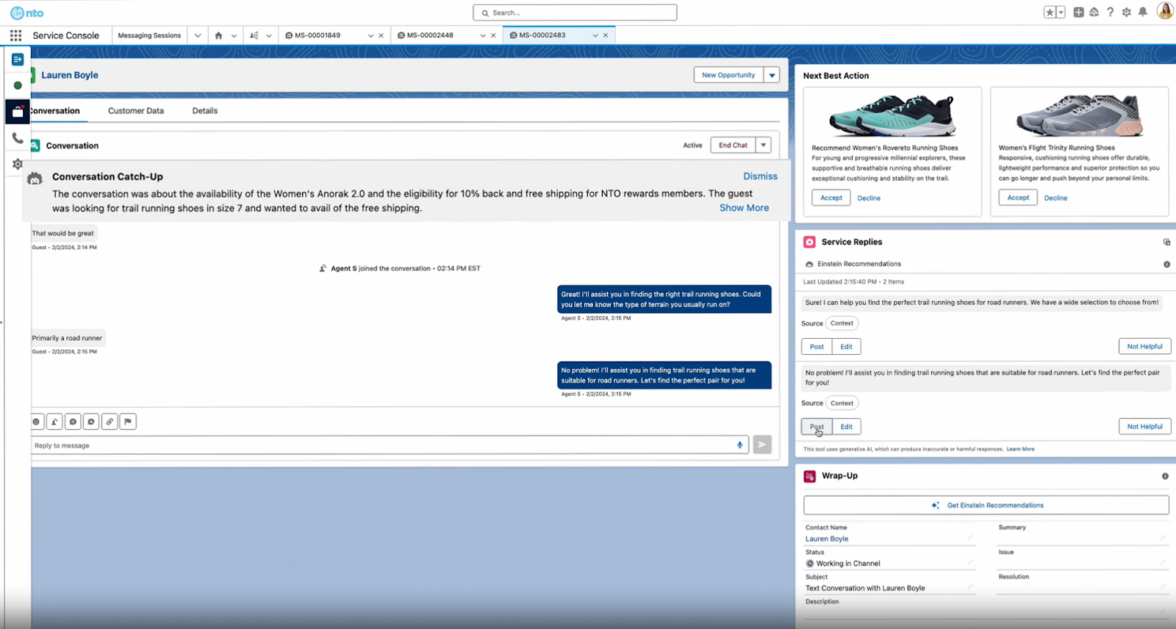Click the Omni-Channel utility icon in sidebar

(18, 60)
